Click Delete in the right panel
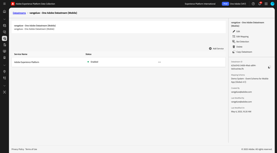Screen dimensions: 277x153 click(237, 47)
